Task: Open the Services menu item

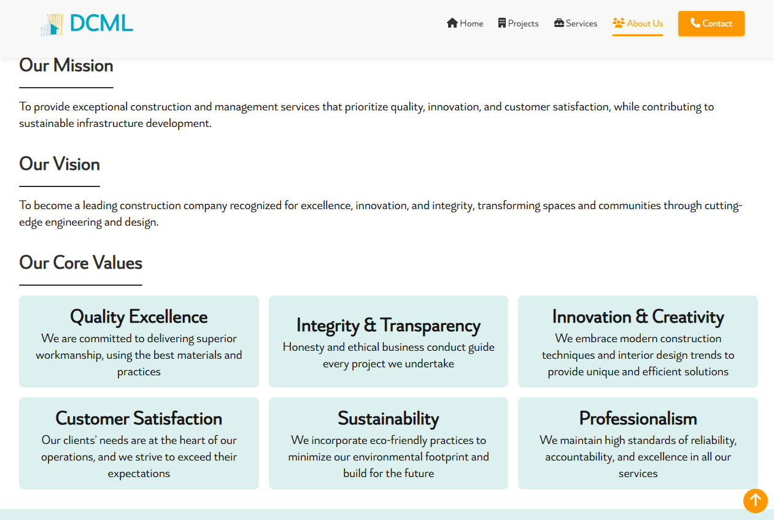Action: pyautogui.click(x=581, y=24)
